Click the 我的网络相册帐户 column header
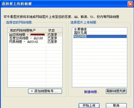Screen dimensions: 134x108 [27, 30]
